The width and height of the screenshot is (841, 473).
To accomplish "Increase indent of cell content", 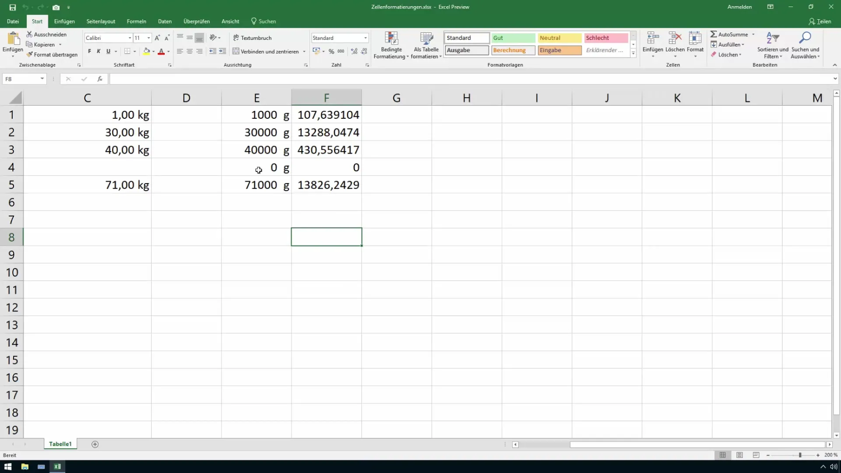I will pyautogui.click(x=223, y=51).
